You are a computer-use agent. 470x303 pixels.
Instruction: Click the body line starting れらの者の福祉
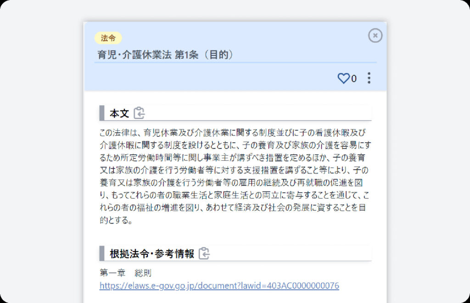pyautogui.click(x=233, y=208)
